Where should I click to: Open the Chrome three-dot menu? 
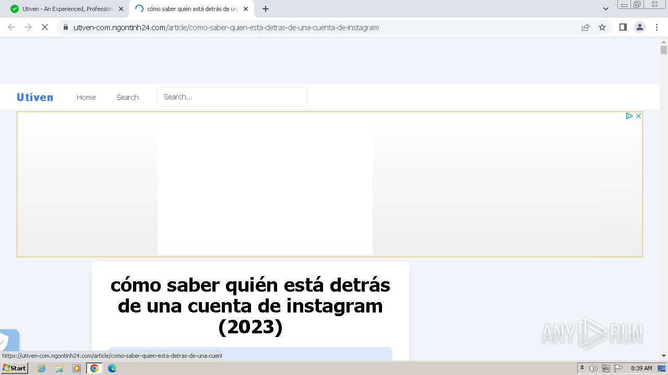(657, 27)
